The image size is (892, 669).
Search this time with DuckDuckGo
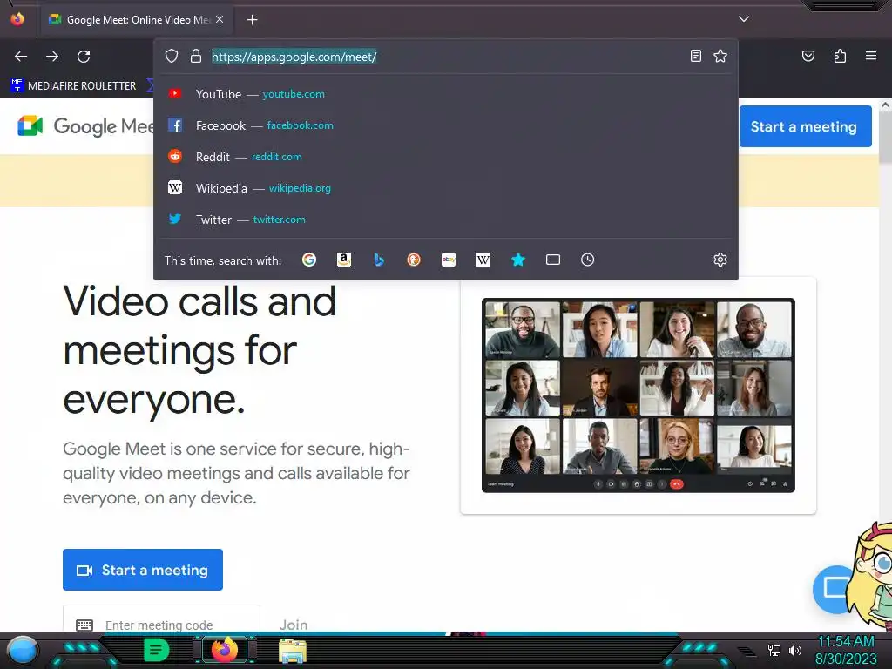[414, 260]
